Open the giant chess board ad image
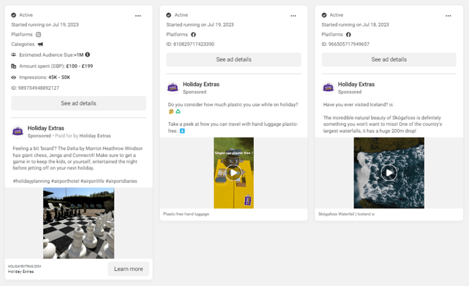Screen dimensions: 469x286 79,223
